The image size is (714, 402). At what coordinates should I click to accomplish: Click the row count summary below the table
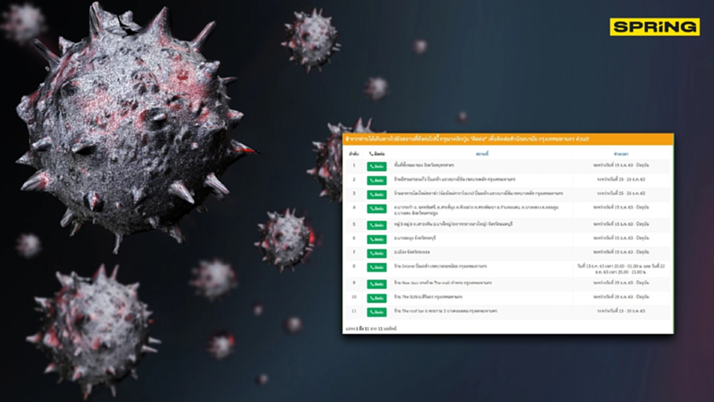click(x=371, y=328)
